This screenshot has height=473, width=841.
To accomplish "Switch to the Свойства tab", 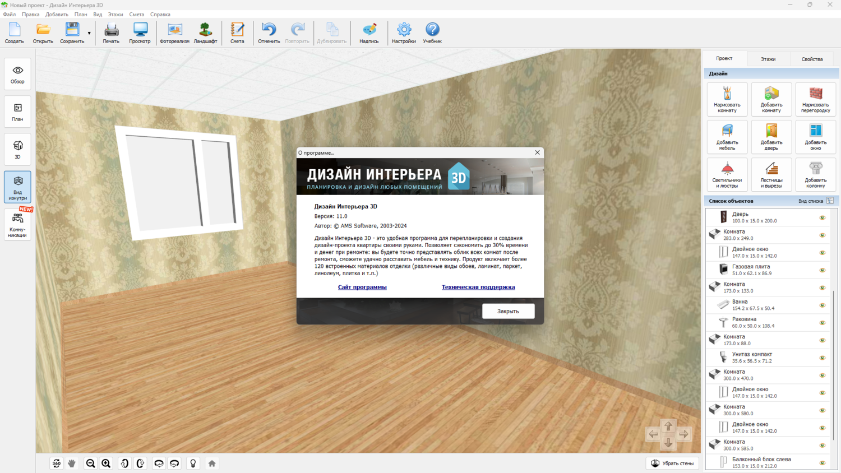I will tap(812, 59).
